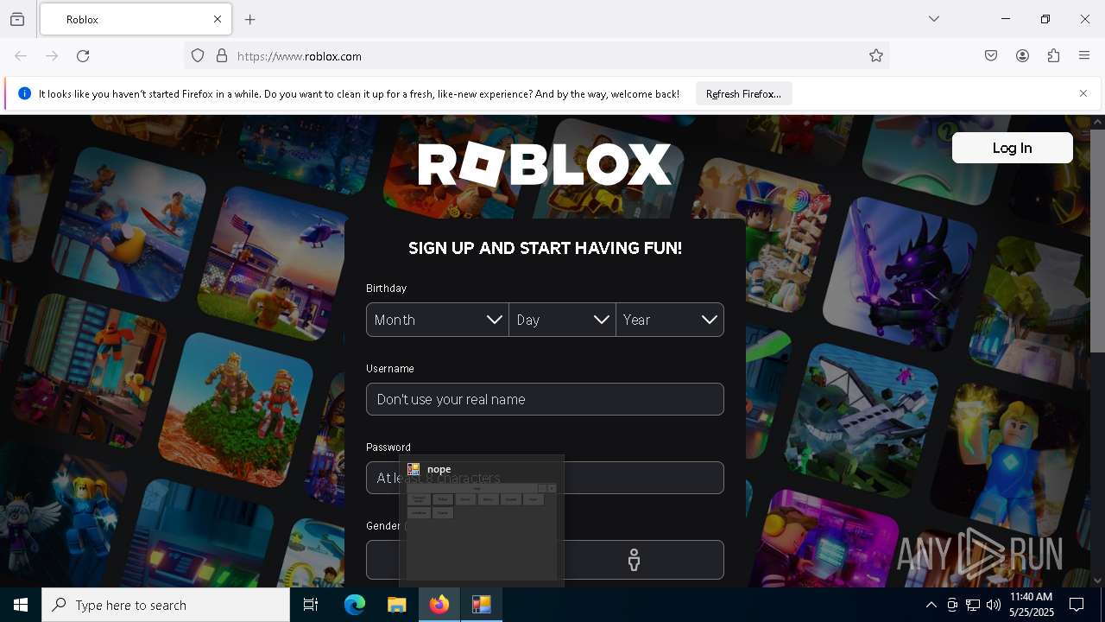Viewport: 1105px width, 622px height.
Task: Open the Day birthday dropdown
Action: coord(562,320)
